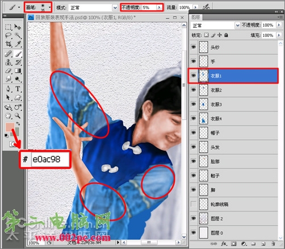This screenshot has width=285, height=249.
Task: Open the fx layer style menu
Action: (x=224, y=244)
